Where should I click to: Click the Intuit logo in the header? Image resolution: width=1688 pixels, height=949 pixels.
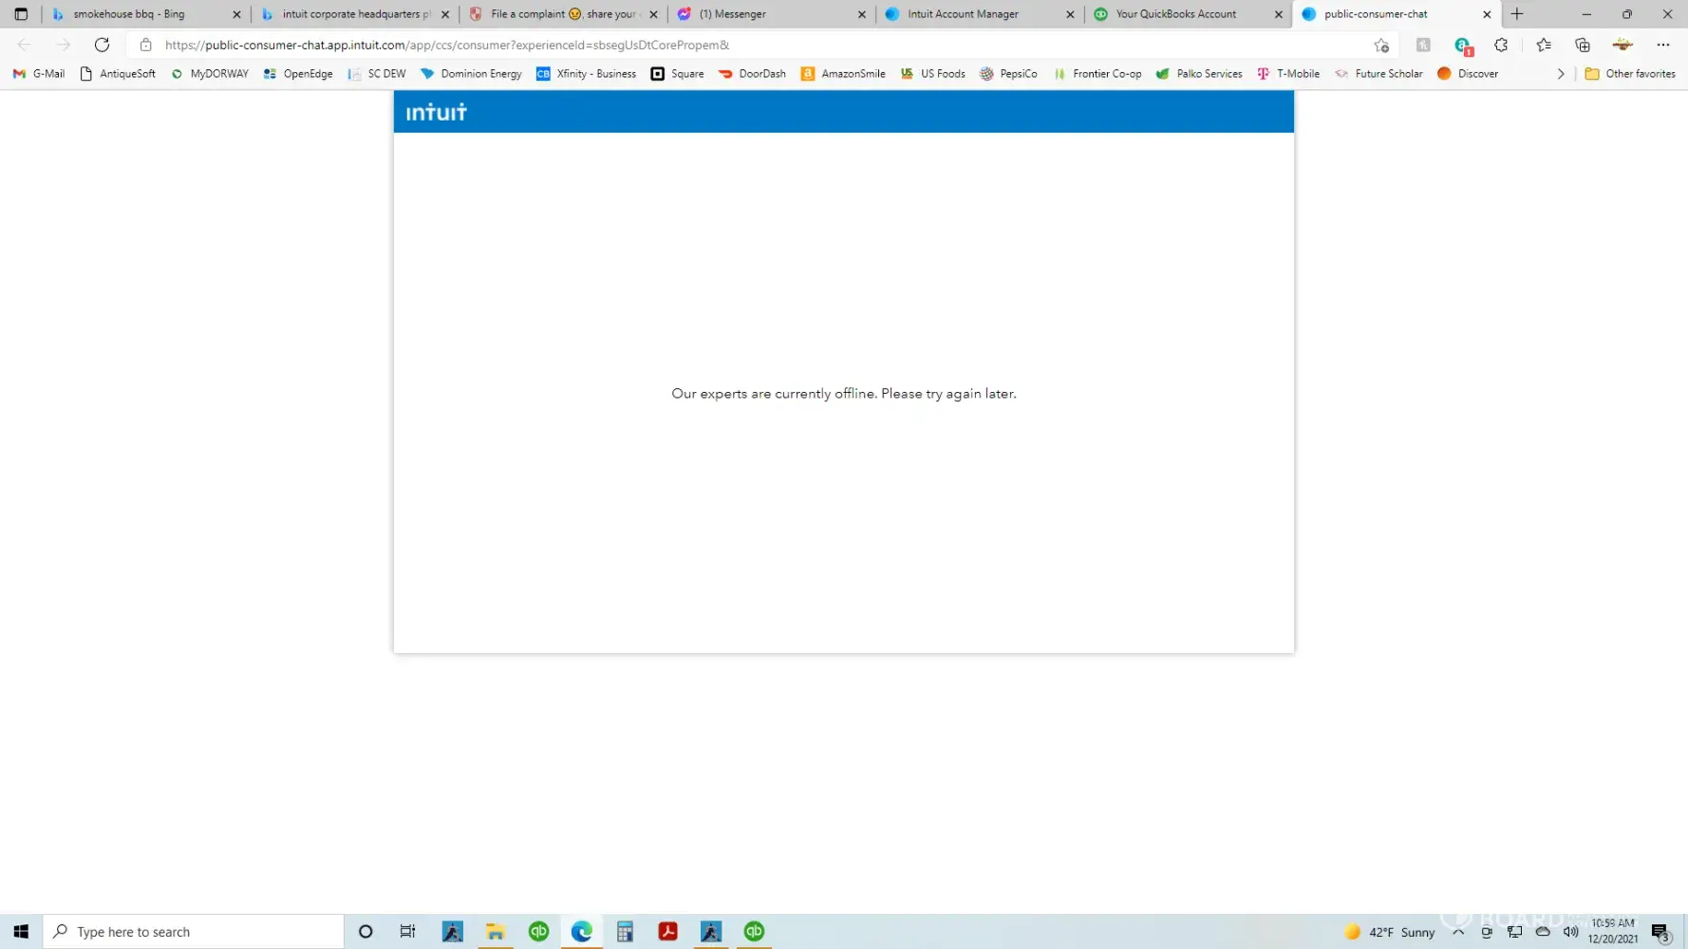pyautogui.click(x=437, y=112)
